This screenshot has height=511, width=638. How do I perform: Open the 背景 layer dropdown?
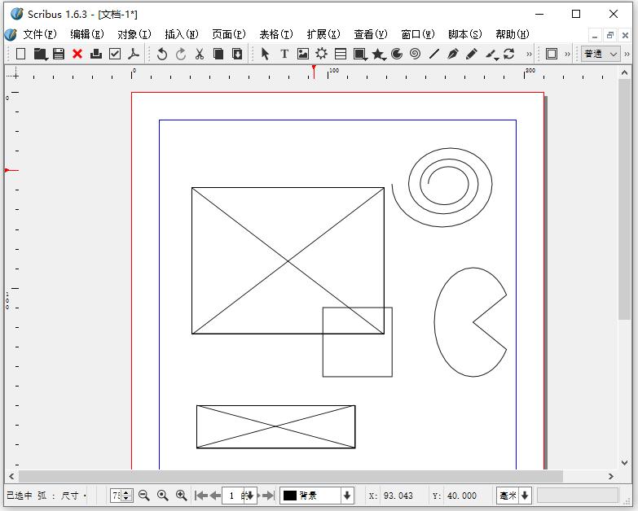click(347, 496)
